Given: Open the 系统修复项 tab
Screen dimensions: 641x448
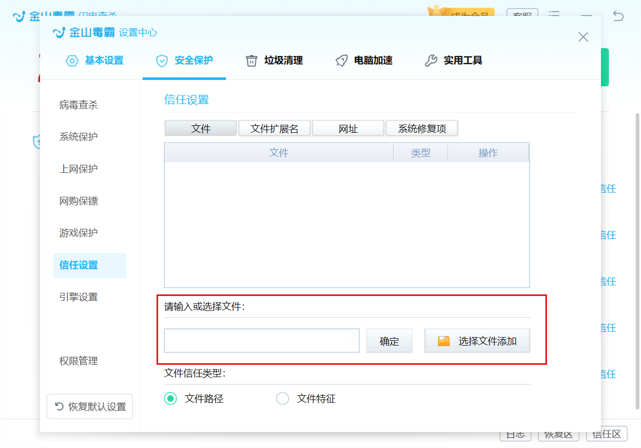Looking at the screenshot, I should pos(422,129).
